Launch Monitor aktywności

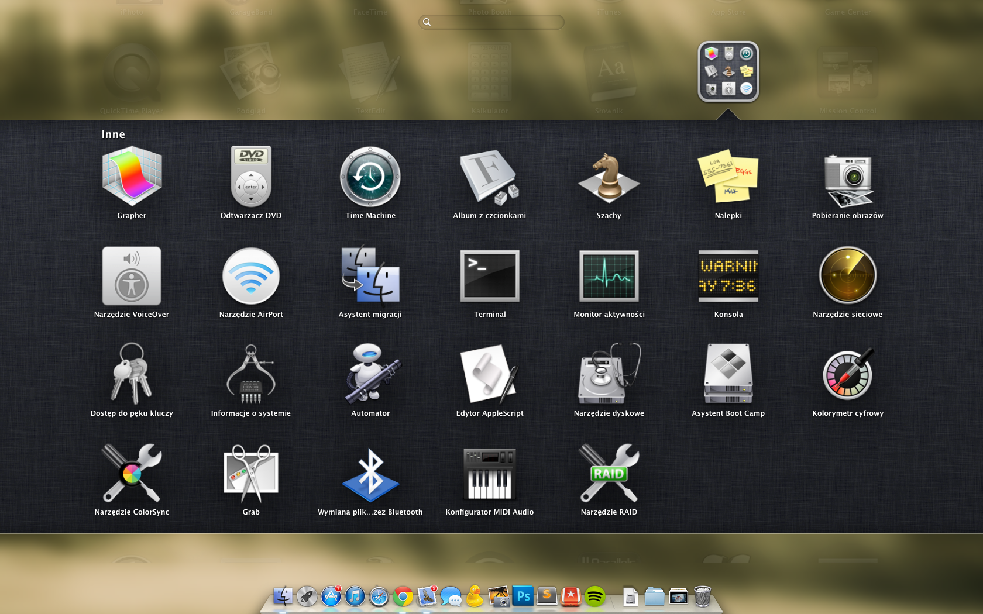pyautogui.click(x=609, y=276)
